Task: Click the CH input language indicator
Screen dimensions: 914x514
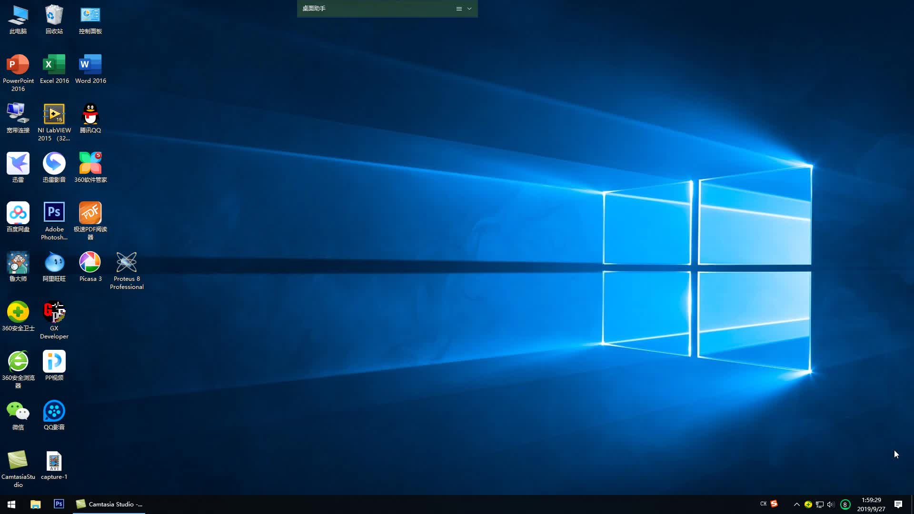Action: [763, 504]
